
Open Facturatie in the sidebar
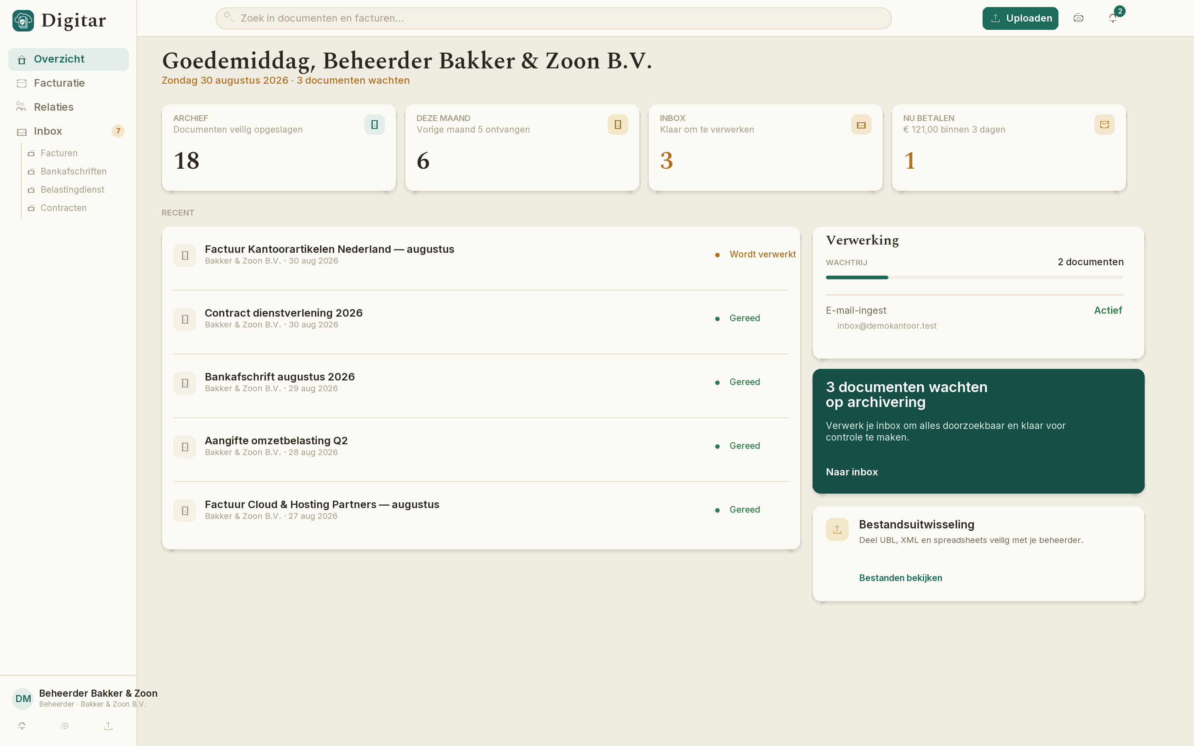68,83
